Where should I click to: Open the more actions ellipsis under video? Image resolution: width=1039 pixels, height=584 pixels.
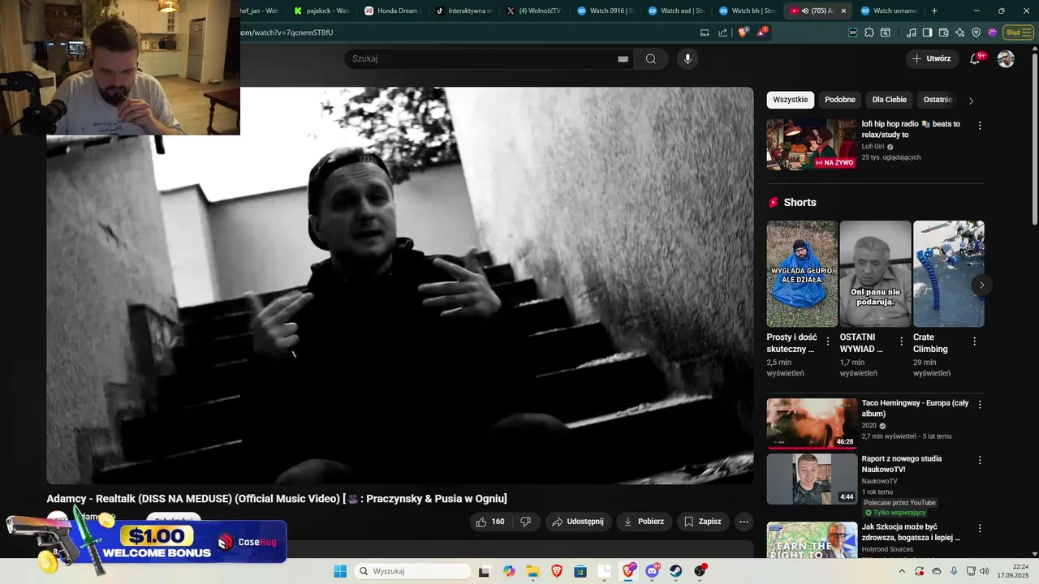744,522
